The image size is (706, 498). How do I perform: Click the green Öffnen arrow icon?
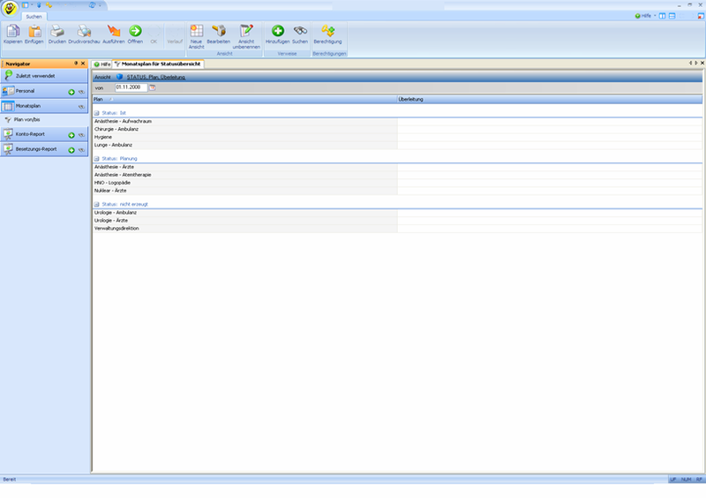135,31
